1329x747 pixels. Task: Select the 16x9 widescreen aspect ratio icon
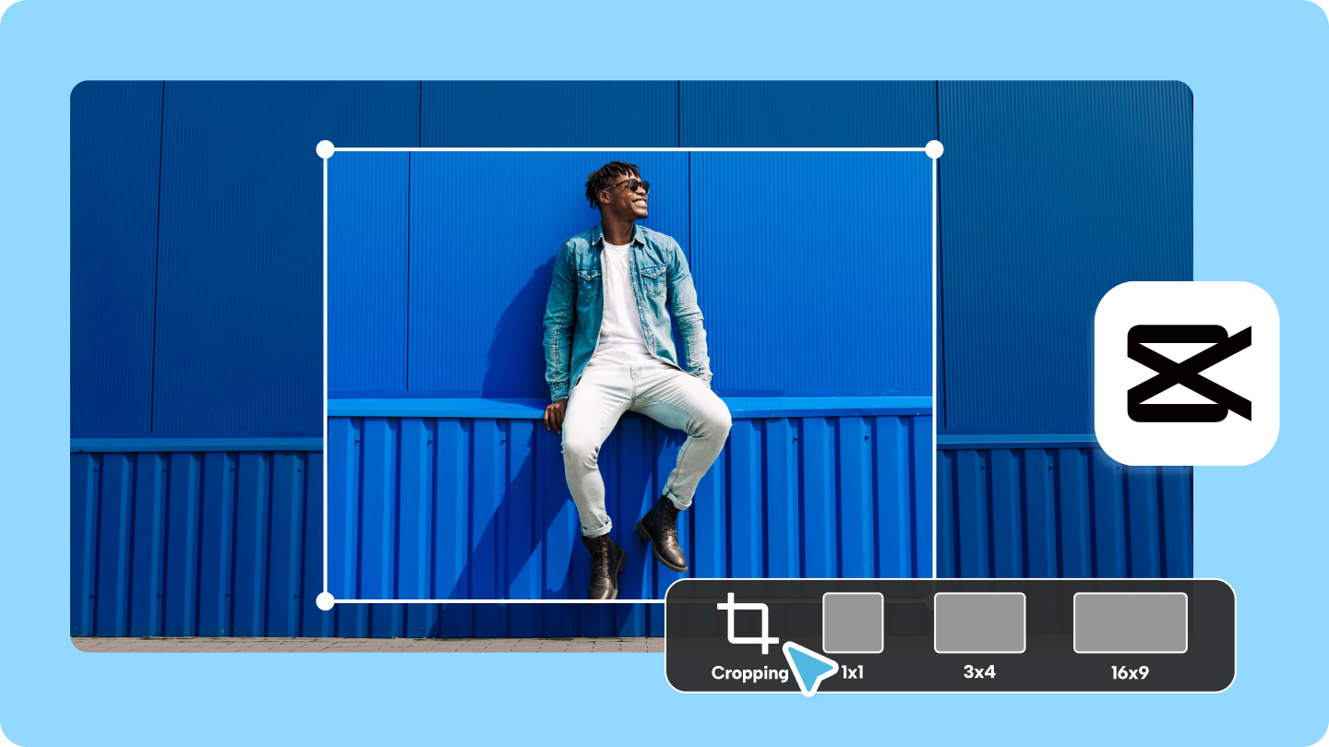click(x=1130, y=623)
